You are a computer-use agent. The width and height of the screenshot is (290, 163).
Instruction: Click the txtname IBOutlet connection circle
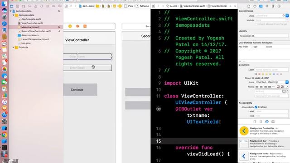[x=159, y=109]
